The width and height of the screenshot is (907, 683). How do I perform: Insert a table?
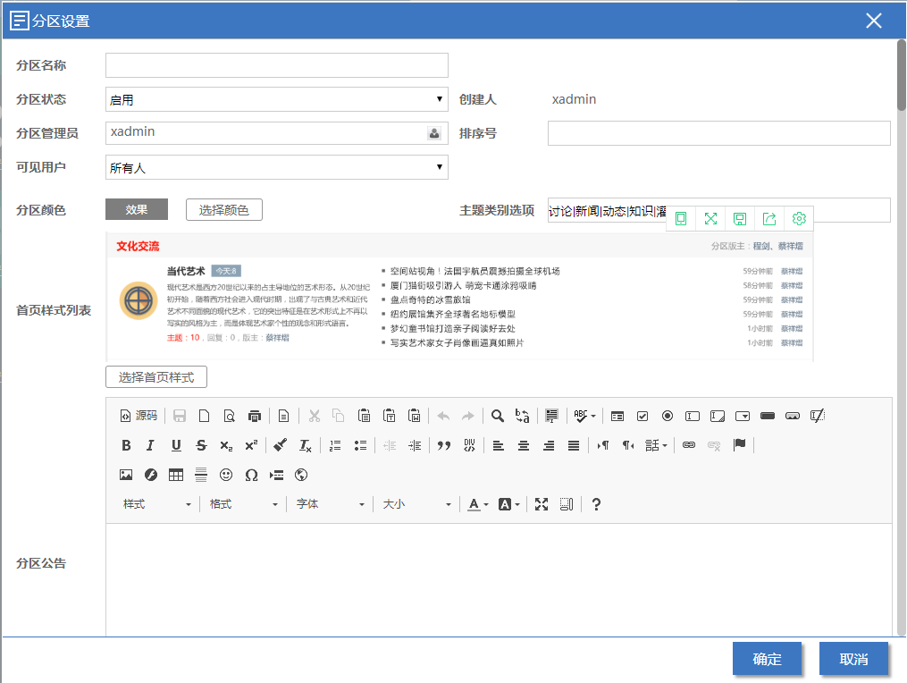pyautogui.click(x=176, y=476)
